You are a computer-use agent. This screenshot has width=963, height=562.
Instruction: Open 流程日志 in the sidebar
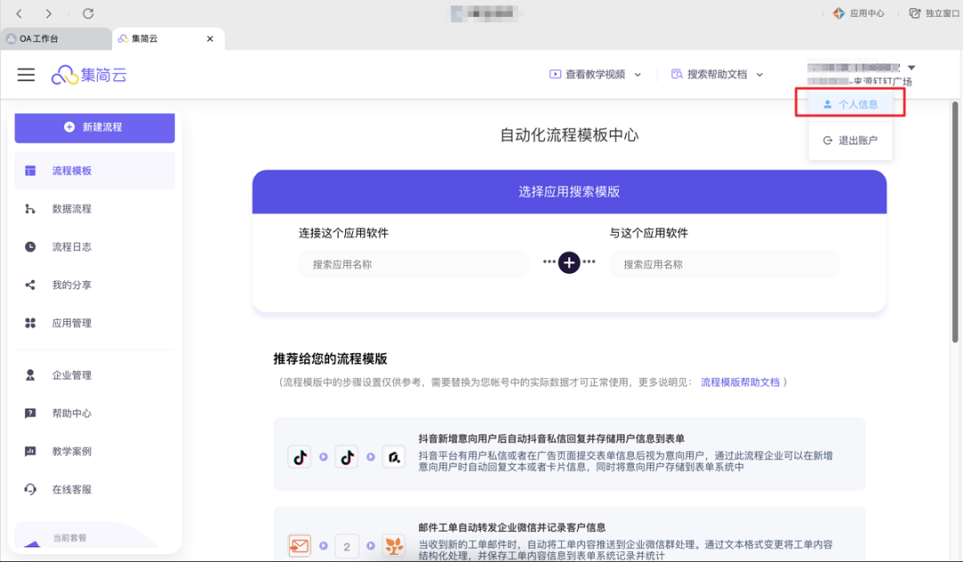(x=95, y=247)
